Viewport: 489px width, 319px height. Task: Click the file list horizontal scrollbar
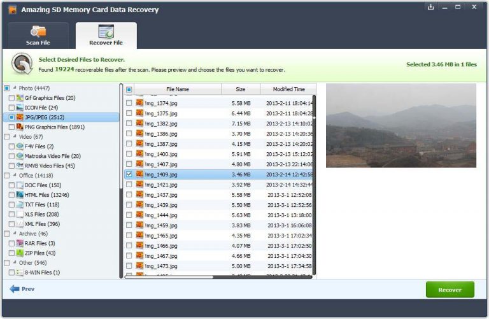click(x=169, y=276)
